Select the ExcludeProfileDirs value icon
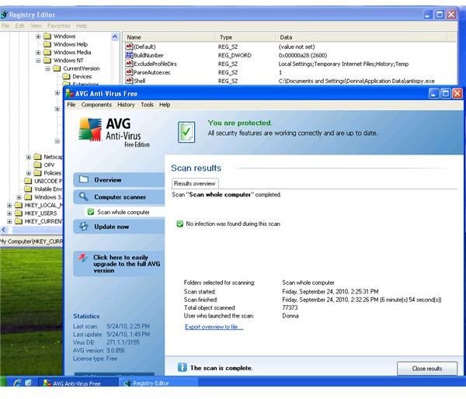 129,64
